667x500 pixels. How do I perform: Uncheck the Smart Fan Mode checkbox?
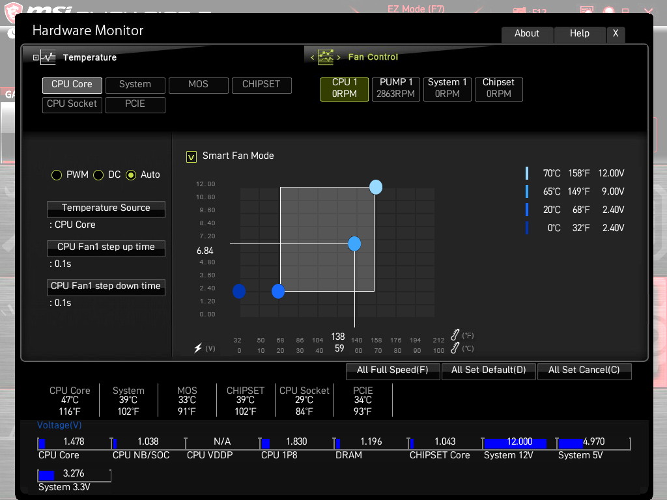(192, 157)
